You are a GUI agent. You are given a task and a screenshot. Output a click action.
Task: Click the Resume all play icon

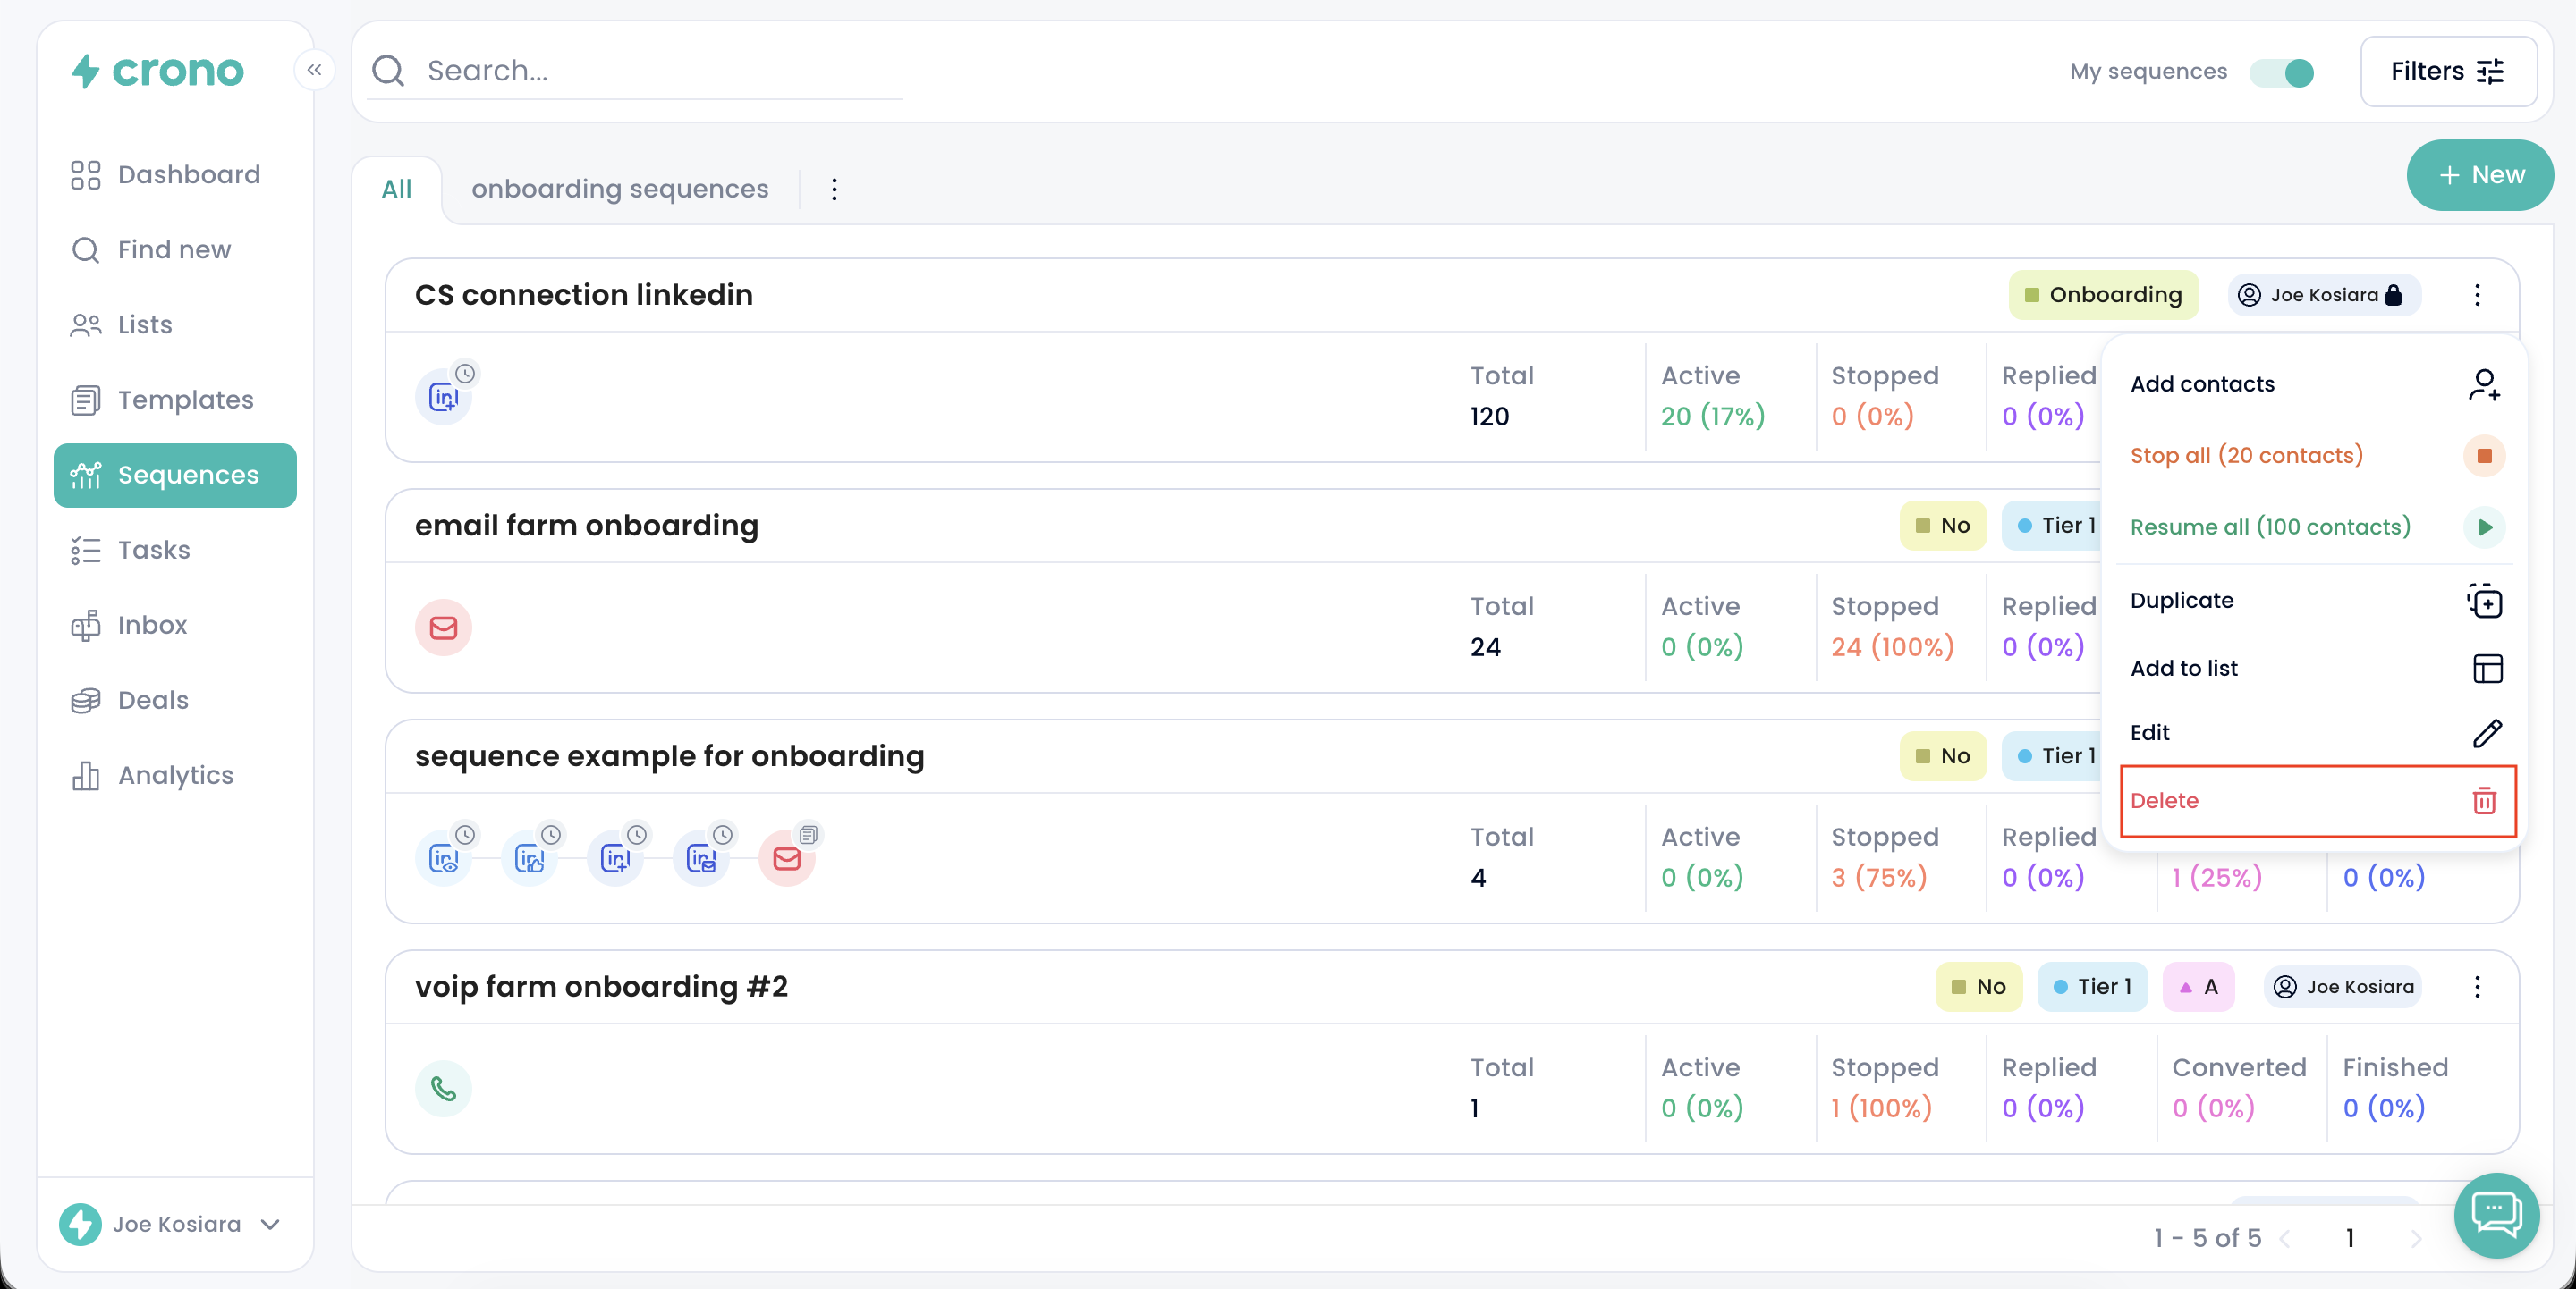tap(2483, 527)
